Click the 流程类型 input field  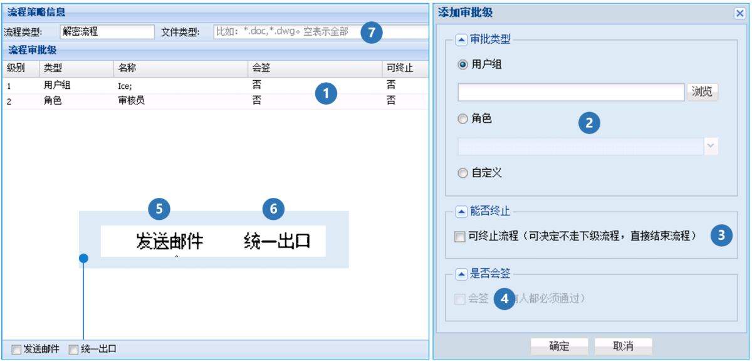click(107, 31)
